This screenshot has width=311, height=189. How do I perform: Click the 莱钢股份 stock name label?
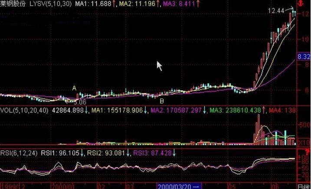13,4
